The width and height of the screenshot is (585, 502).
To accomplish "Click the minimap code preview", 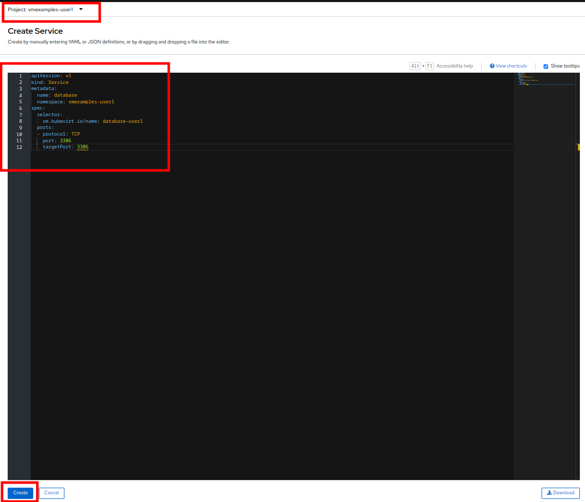I will pos(527,79).
